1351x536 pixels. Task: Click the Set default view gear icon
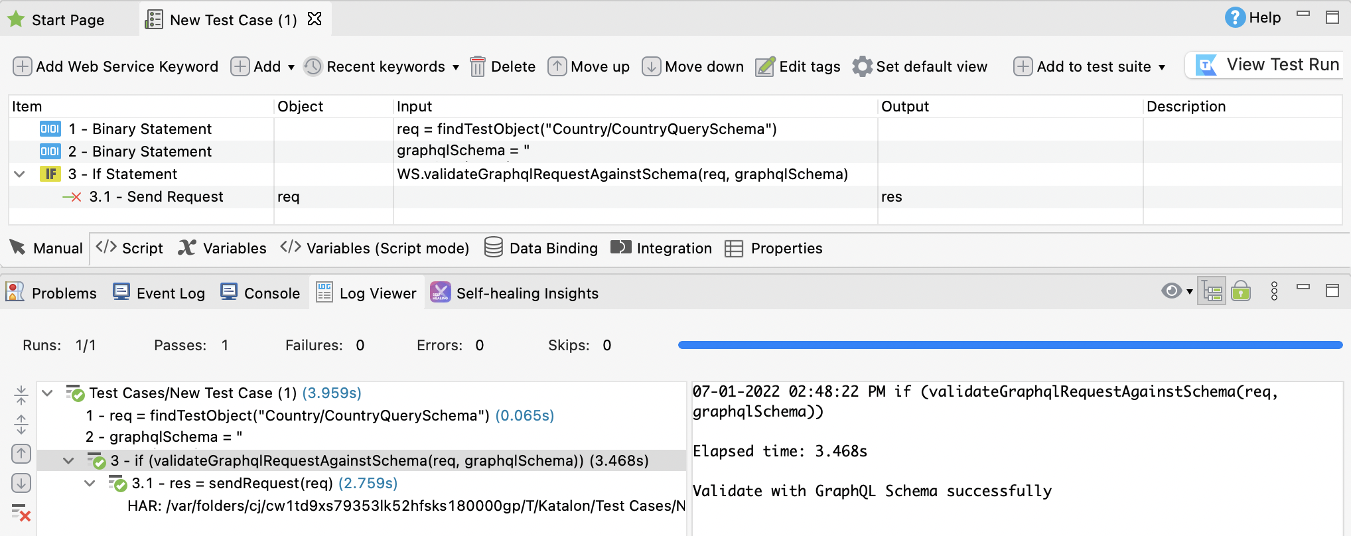tap(862, 67)
